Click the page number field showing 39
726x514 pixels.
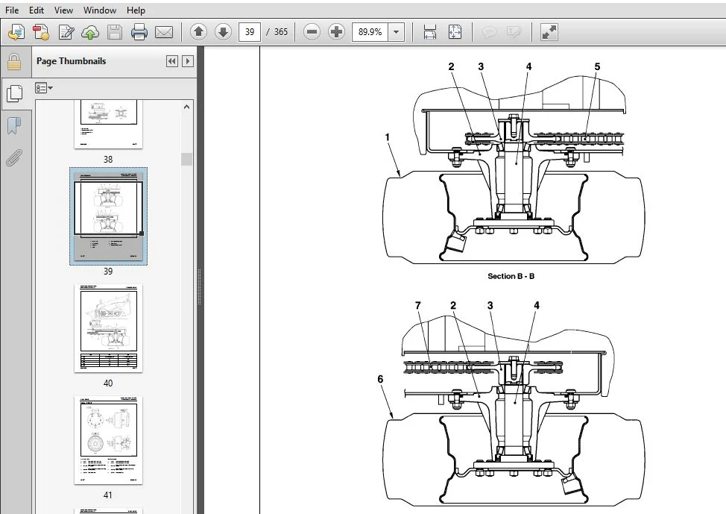[x=250, y=32]
